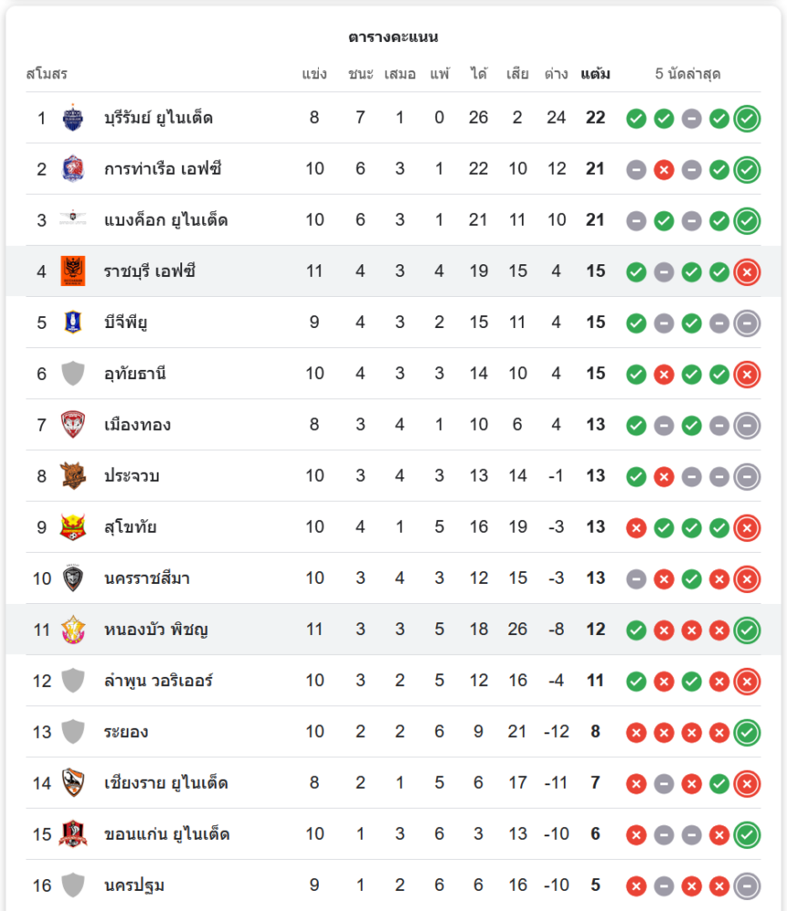Click the ตารางคะแนน table title
The width and height of the screenshot is (787, 911).
coord(393,37)
